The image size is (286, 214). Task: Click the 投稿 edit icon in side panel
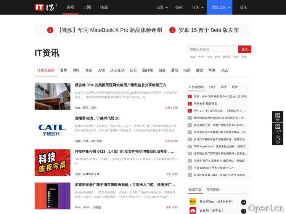point(278,139)
